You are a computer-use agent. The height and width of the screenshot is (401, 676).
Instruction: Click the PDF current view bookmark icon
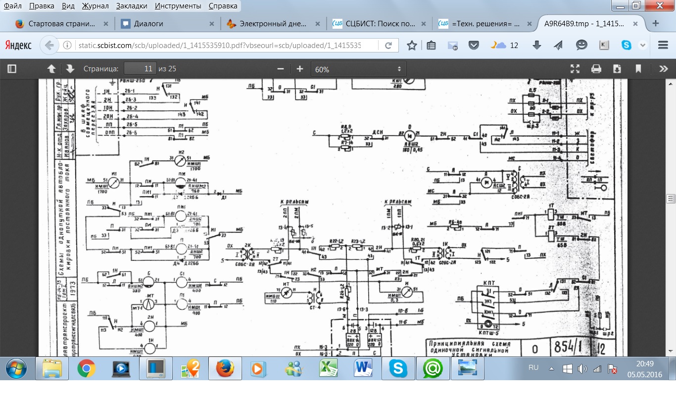(x=638, y=69)
